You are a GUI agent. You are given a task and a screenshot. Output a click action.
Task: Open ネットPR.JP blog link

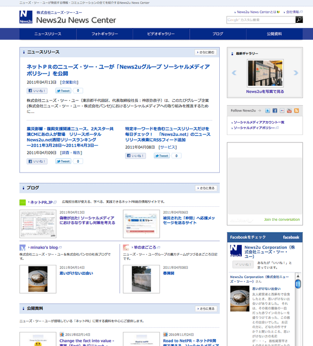(x=42, y=203)
